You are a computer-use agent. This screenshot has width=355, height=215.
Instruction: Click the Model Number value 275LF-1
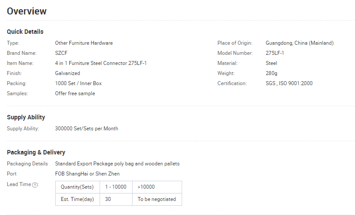275,53
